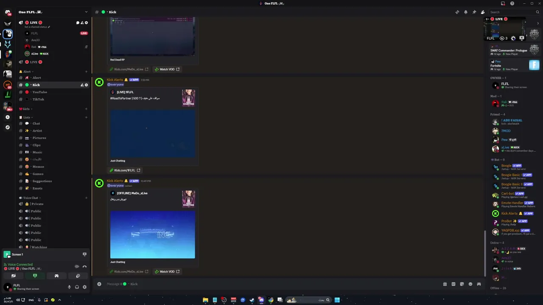Open Kick channel settings gear

click(x=86, y=85)
